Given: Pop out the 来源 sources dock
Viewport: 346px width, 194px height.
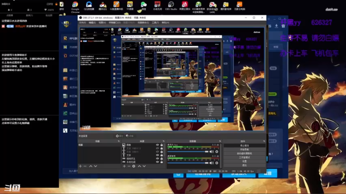Looking at the screenshot, I should tap(163, 141).
